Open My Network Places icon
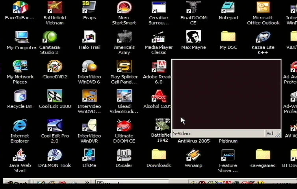 point(20,66)
